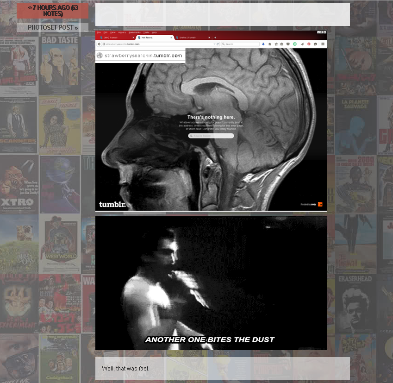Image resolution: width=393 pixels, height=383 pixels.
Task: Click the red Pinterest extension icon
Action: click(x=309, y=44)
